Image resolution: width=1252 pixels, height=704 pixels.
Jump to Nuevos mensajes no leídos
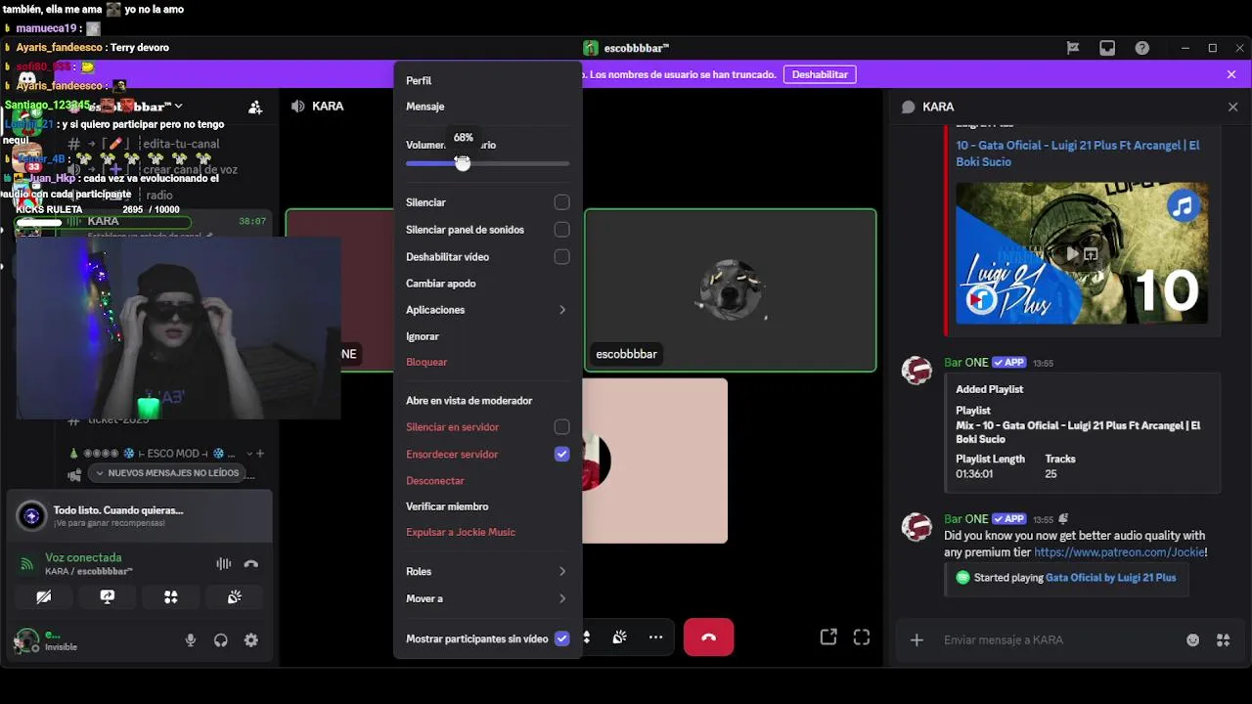tap(166, 473)
